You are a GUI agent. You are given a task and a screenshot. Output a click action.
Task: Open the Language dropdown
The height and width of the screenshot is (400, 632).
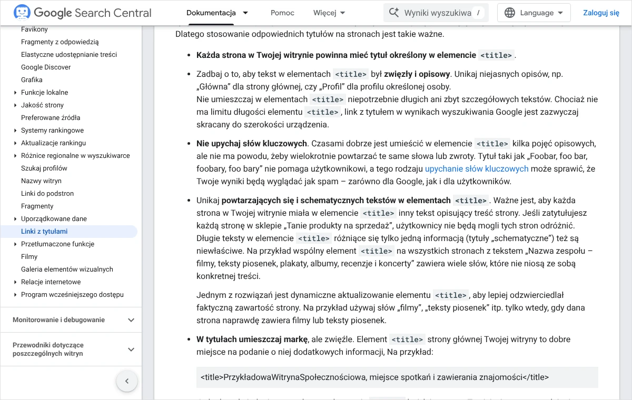534,13
